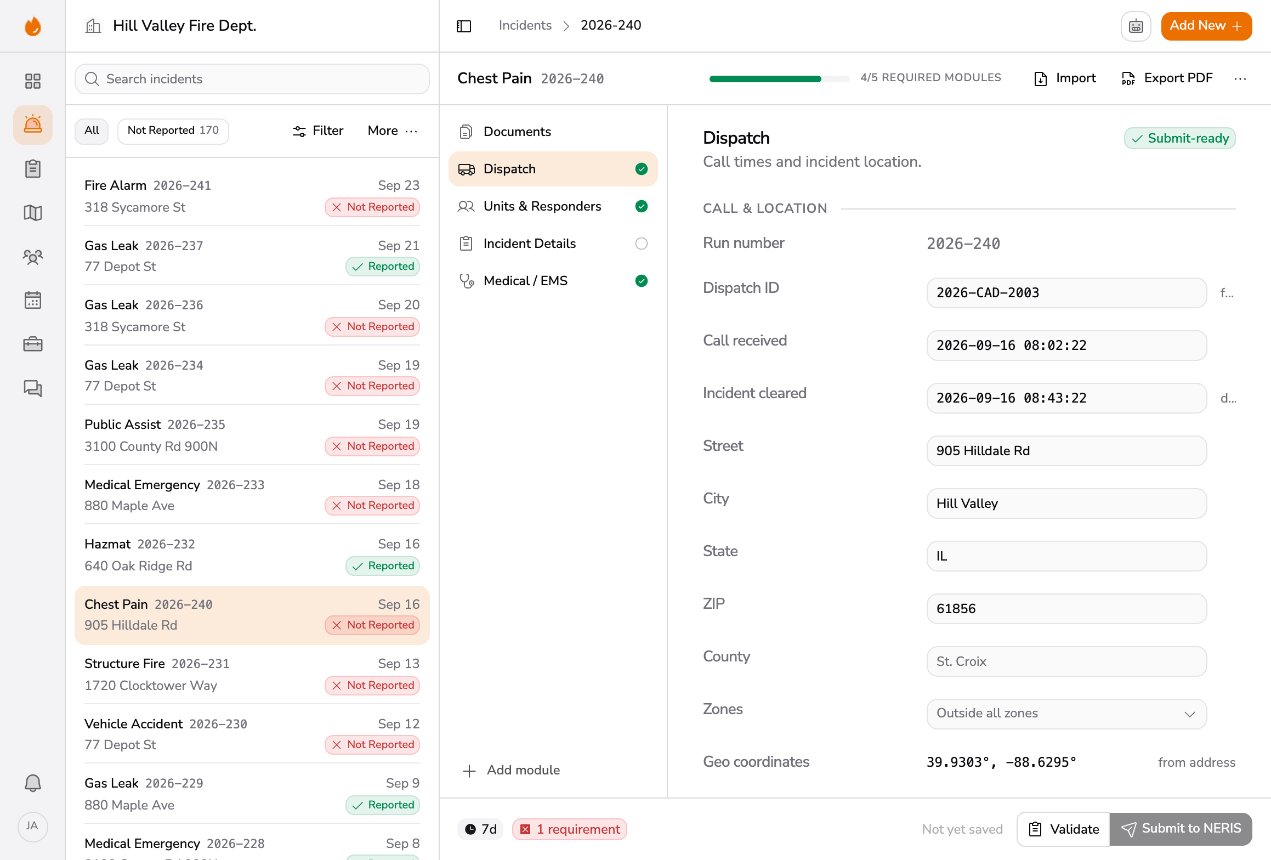Open the map icon in sidebar
The width and height of the screenshot is (1271, 860).
[x=33, y=213]
